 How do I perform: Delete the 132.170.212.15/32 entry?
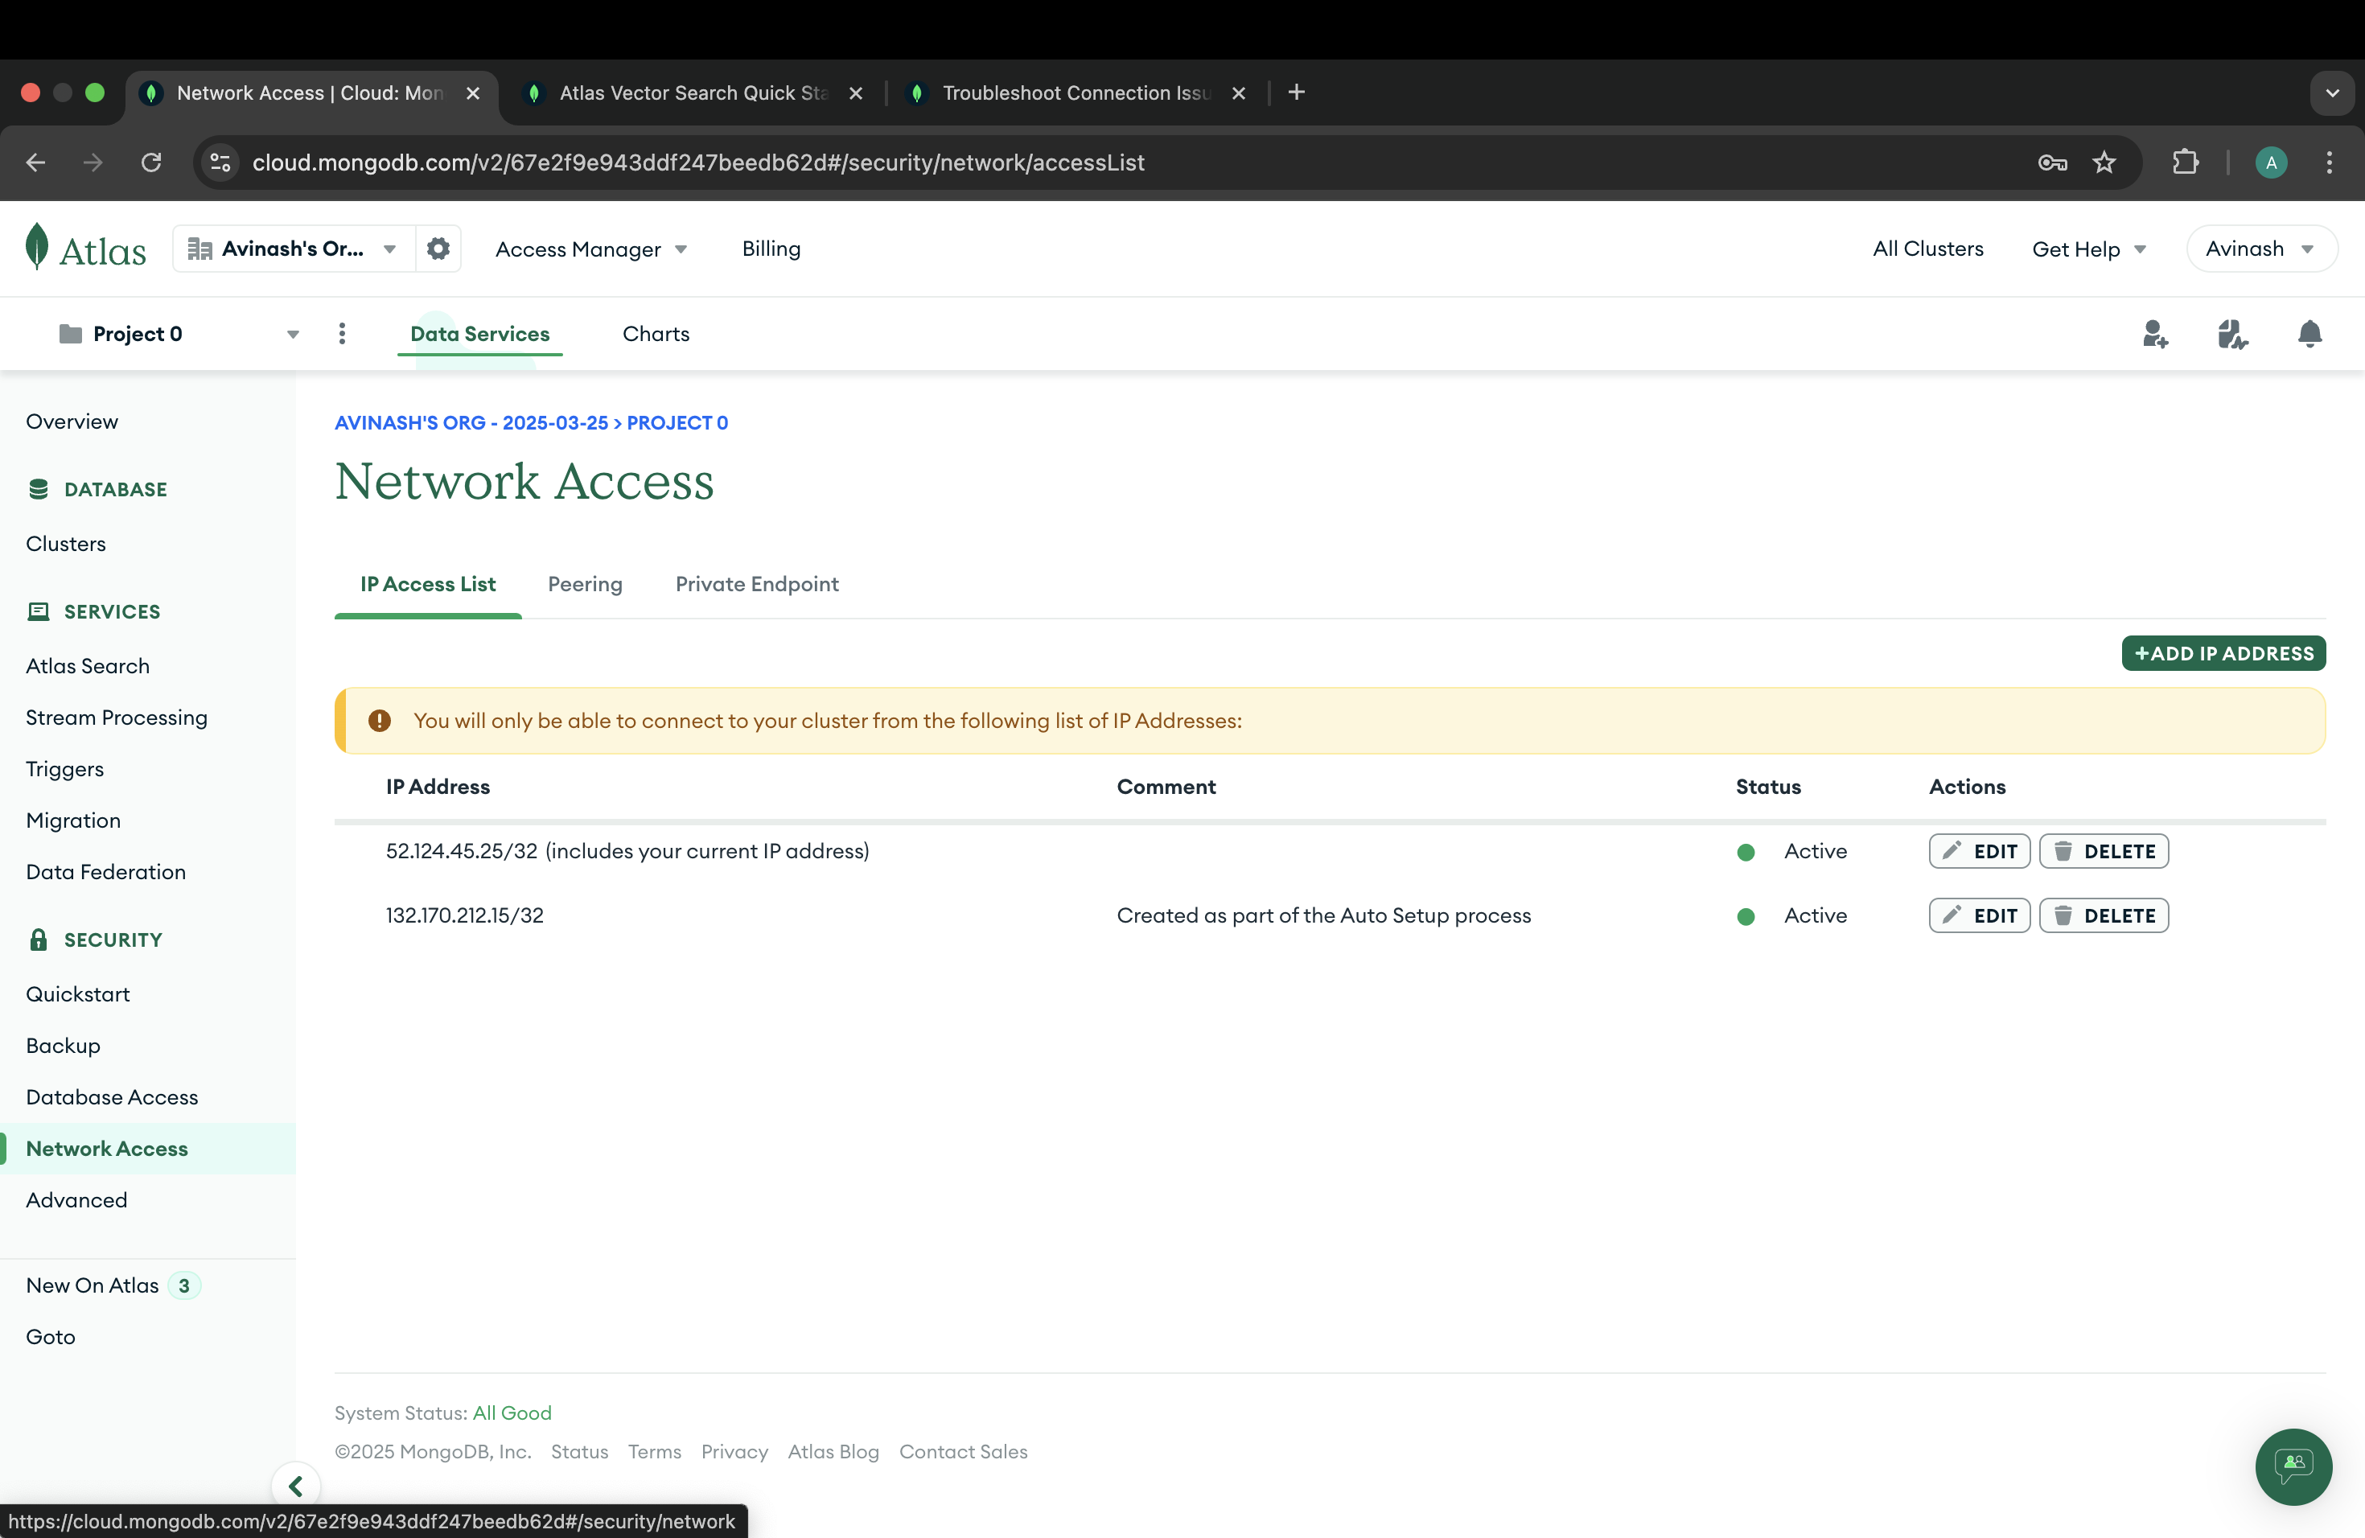click(2103, 915)
